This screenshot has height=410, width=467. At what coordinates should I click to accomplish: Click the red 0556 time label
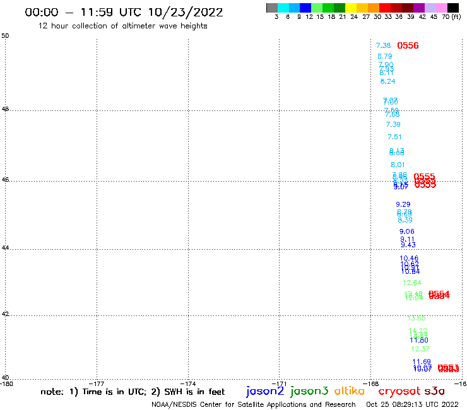click(408, 45)
